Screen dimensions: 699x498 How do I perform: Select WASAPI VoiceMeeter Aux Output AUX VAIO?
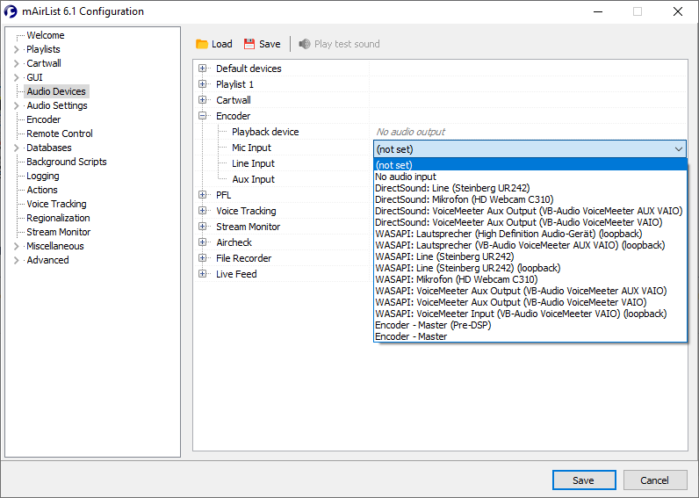coord(530,291)
